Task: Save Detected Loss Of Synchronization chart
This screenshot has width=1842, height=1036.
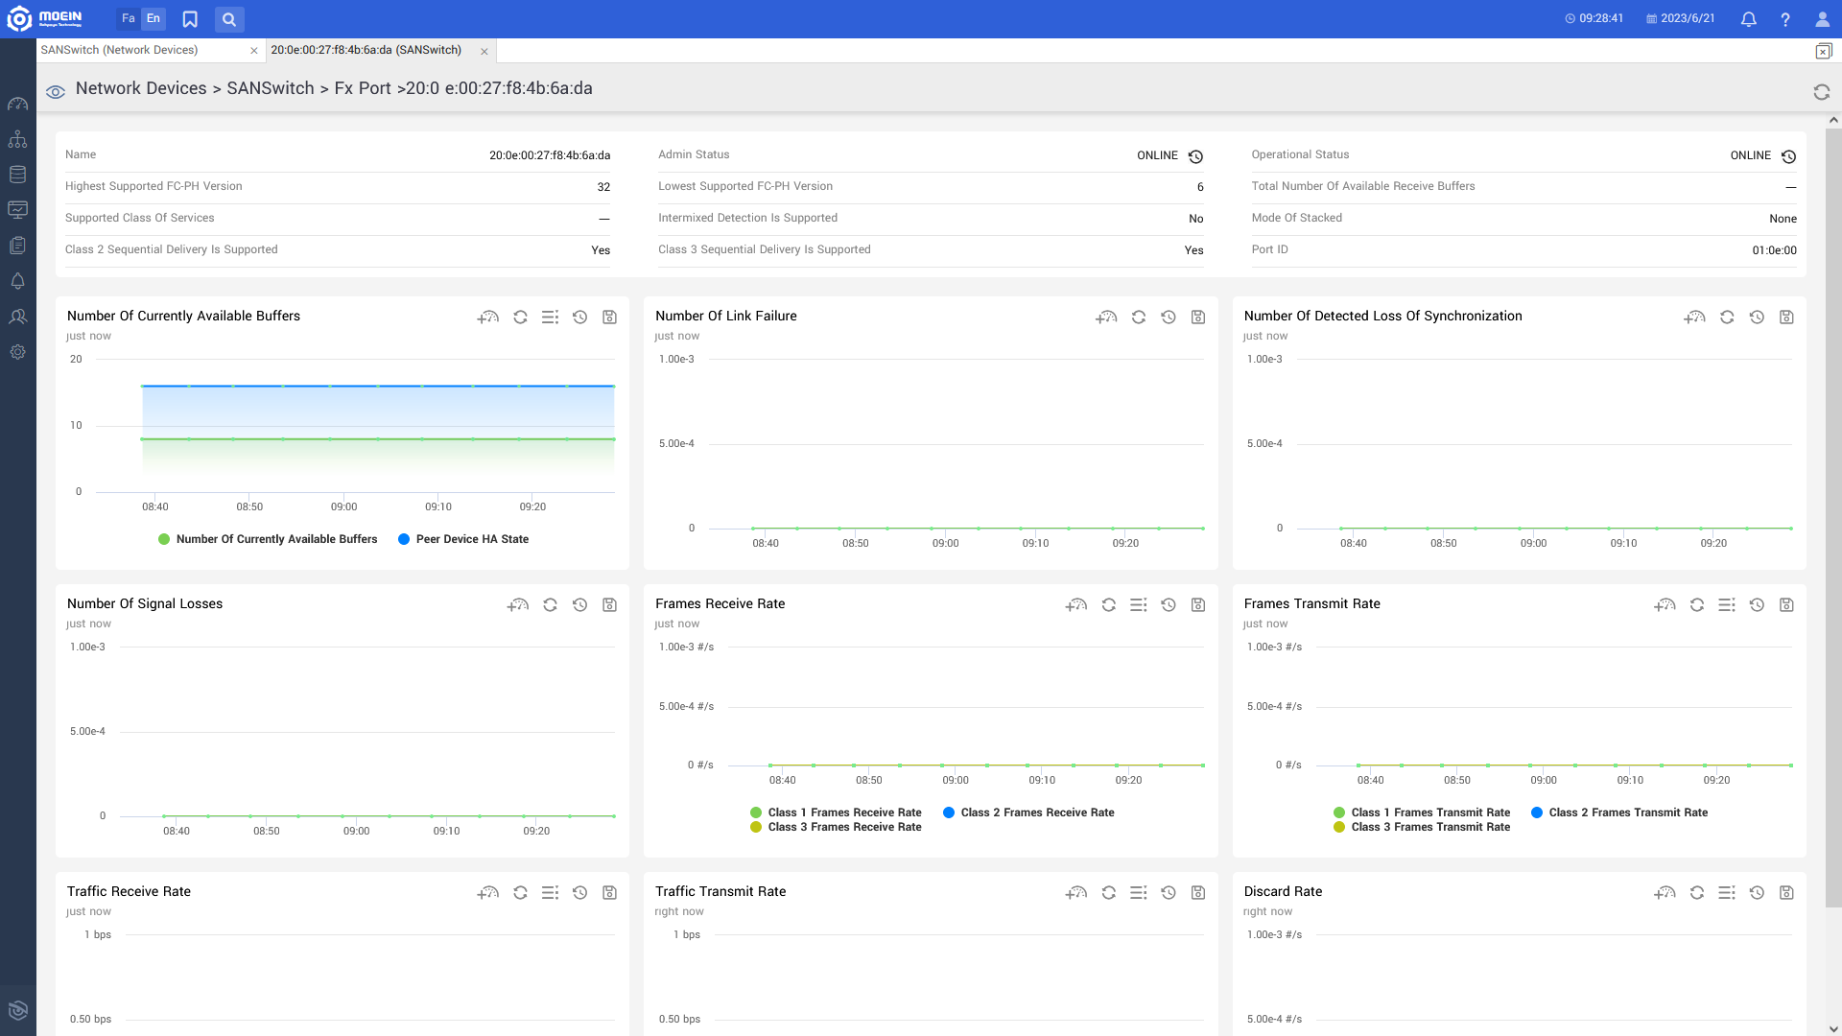Action: pos(1786,317)
